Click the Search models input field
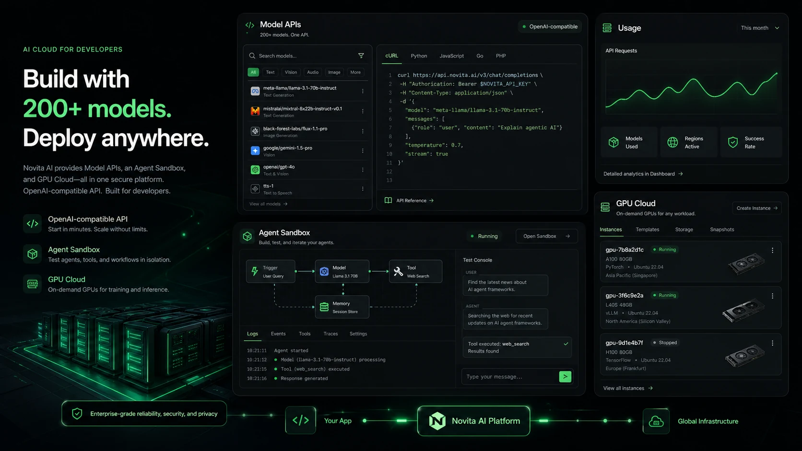This screenshot has width=802, height=451. 307,56
